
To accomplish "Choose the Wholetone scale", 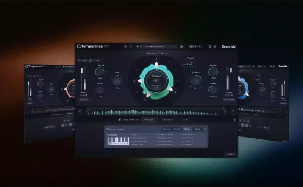I will [x=187, y=134].
